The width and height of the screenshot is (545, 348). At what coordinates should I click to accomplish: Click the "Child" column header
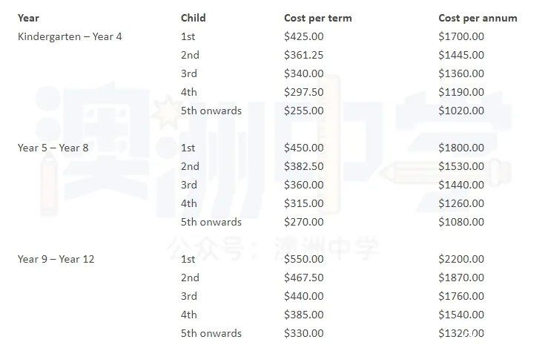(194, 18)
